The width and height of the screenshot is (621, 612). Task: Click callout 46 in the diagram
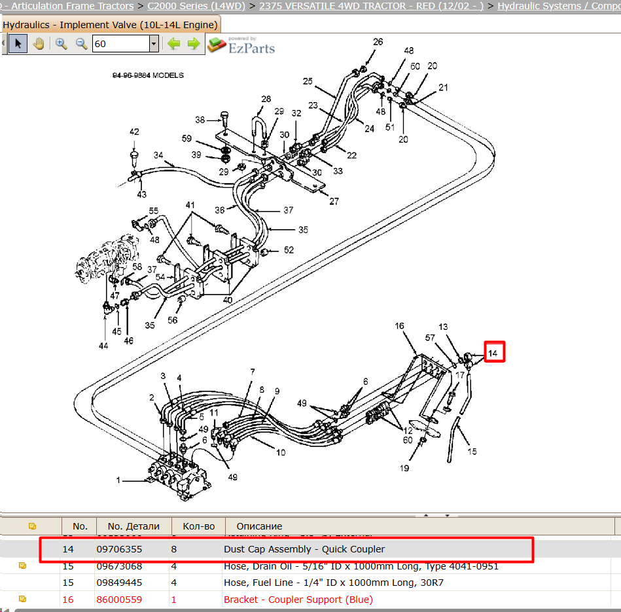click(129, 340)
